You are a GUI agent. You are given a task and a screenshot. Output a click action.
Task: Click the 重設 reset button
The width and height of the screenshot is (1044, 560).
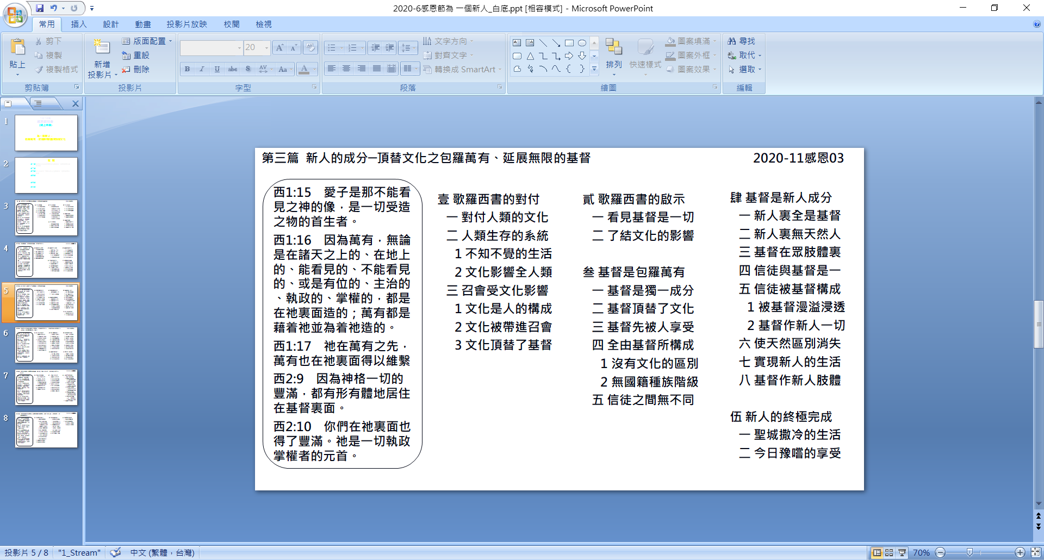tap(136, 55)
